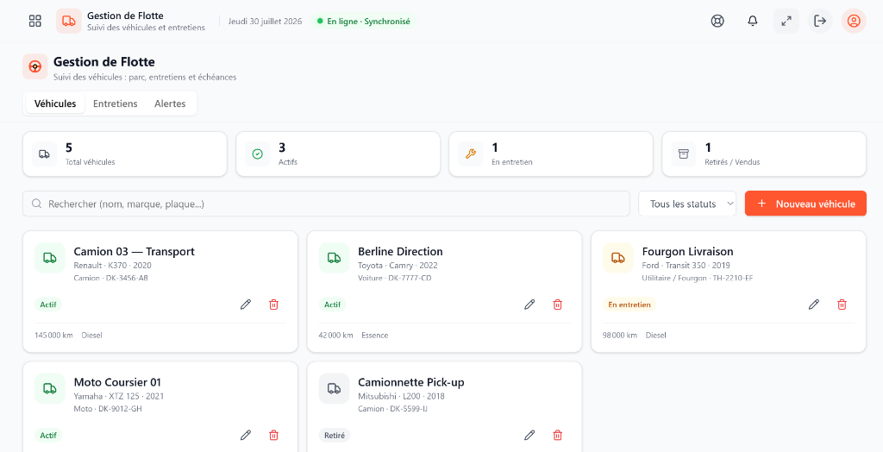Click the 145 000 km mileage text
The image size is (883, 452).
(53, 336)
